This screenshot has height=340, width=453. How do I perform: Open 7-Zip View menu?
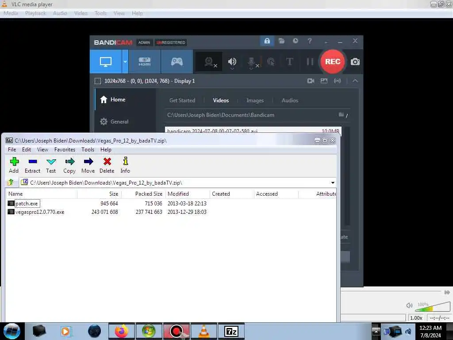coord(42,150)
